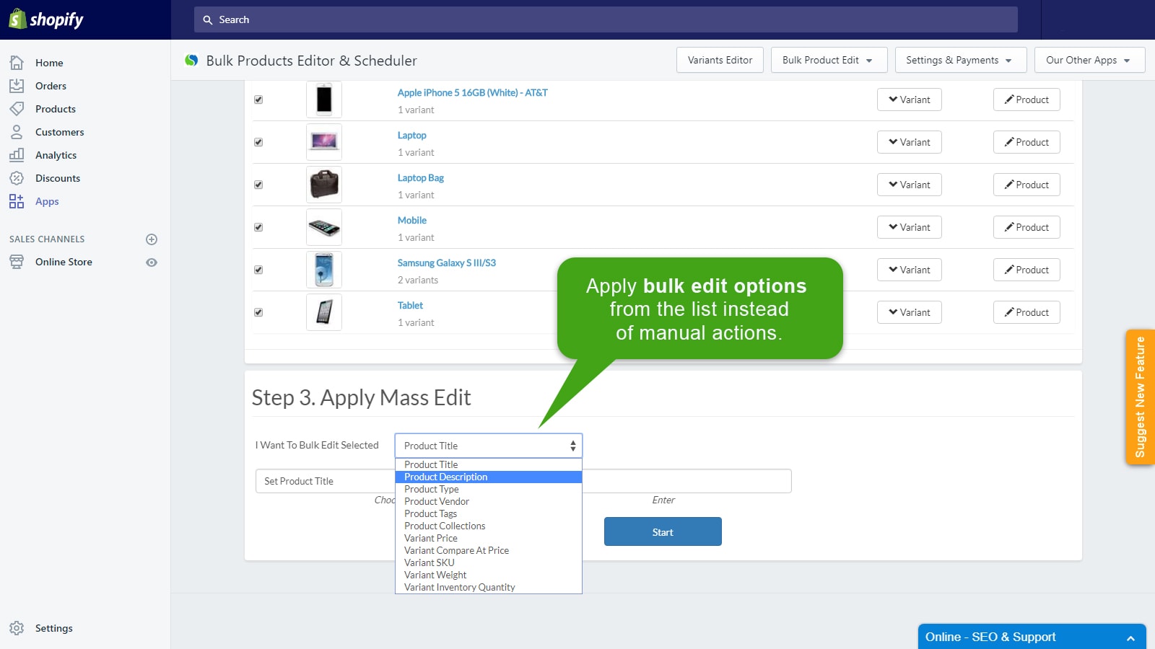View Online Store with eye icon
This screenshot has height=649, width=1155.
(152, 262)
